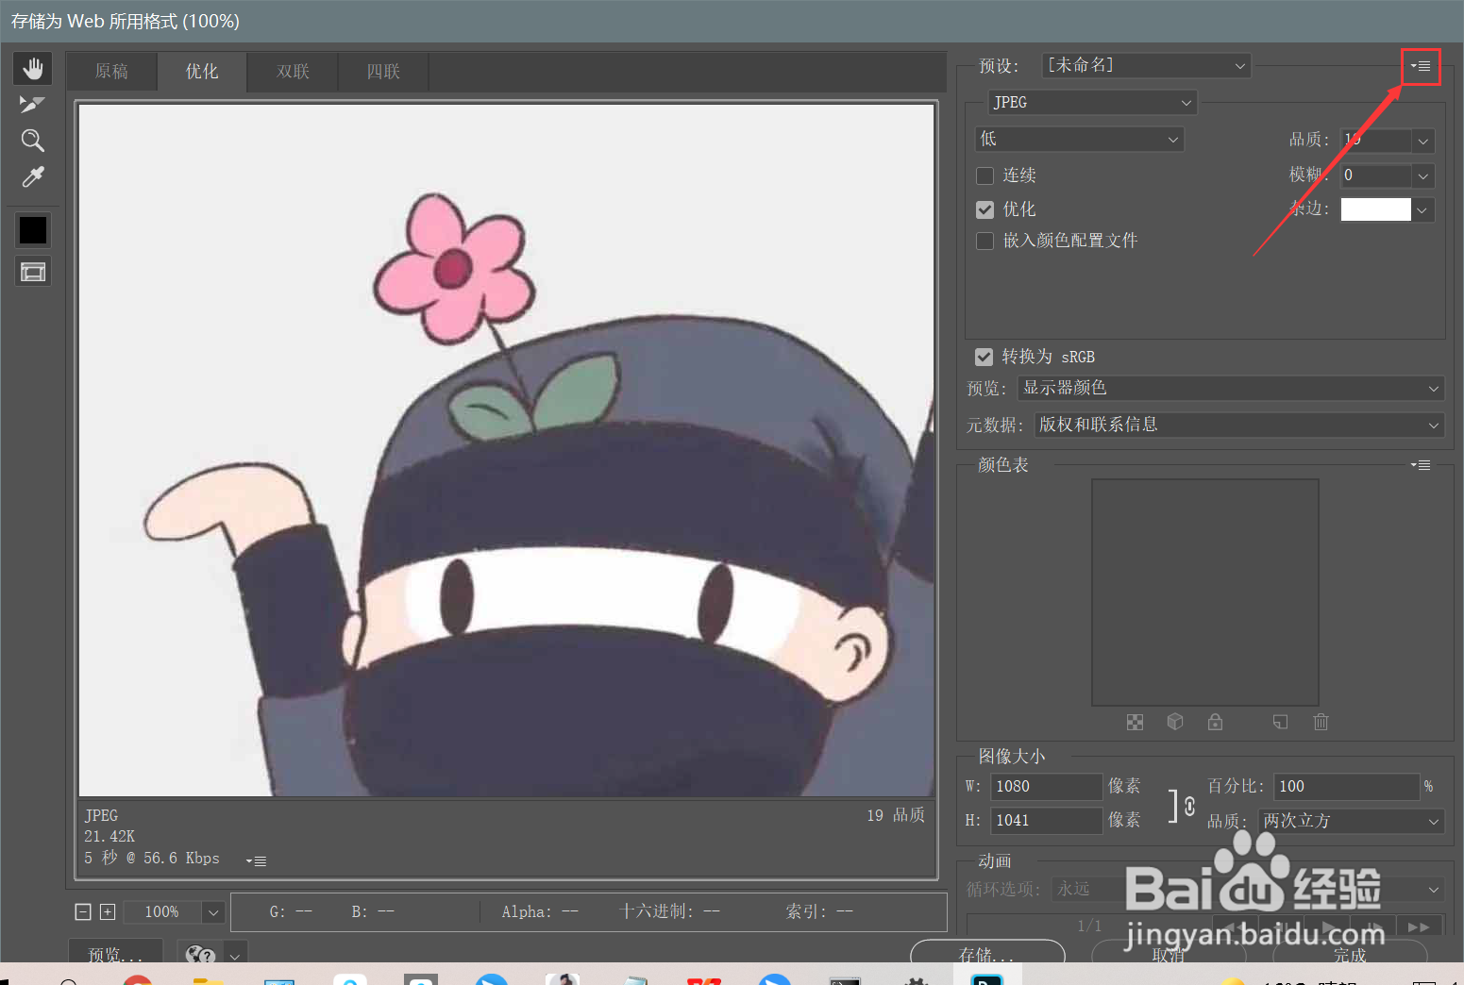Click the trash icon in color table

point(1321,722)
